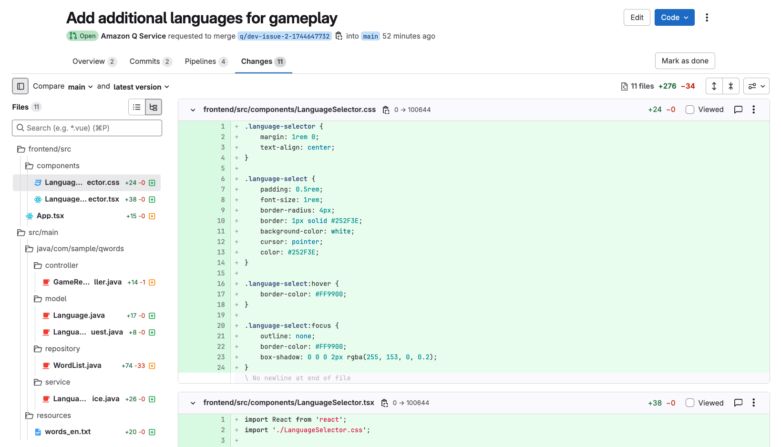Add a comment on LanguageSelector.css
Screen dimensions: 781x447
pyautogui.click(x=738, y=109)
